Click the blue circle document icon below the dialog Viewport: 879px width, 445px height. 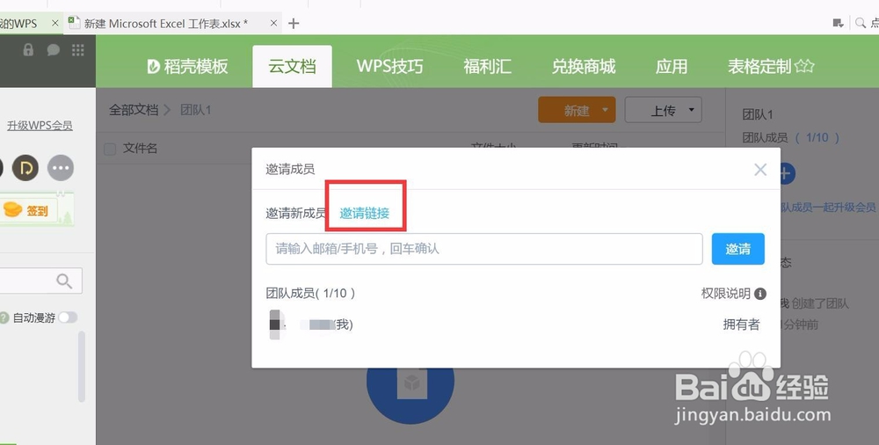[410, 387]
